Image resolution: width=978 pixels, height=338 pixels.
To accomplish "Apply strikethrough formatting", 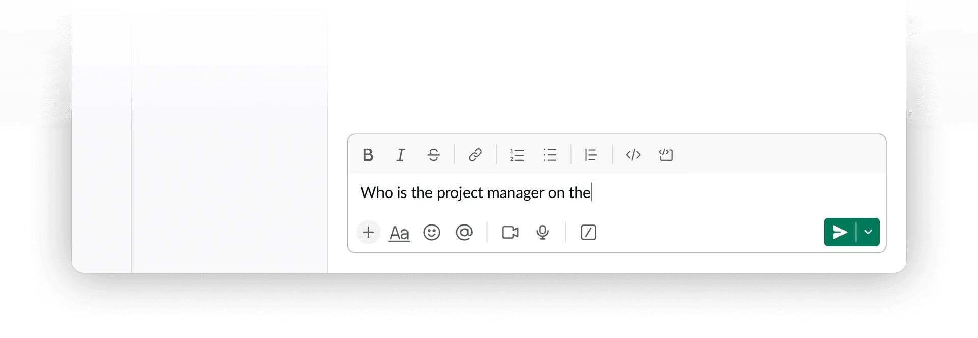I will pos(433,155).
